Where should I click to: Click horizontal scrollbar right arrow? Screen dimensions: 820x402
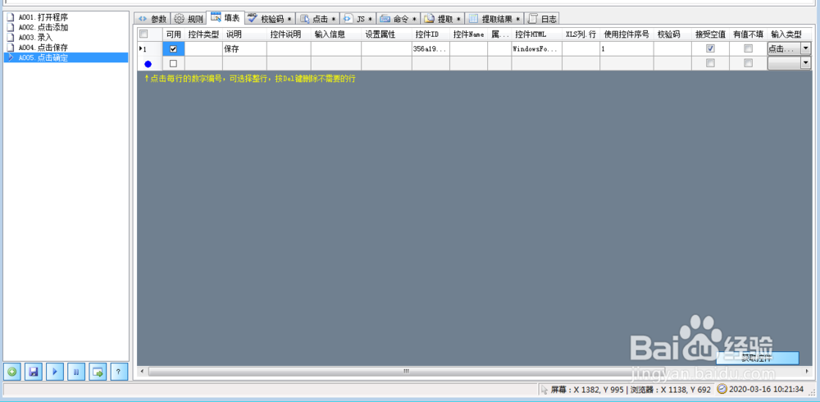click(806, 371)
